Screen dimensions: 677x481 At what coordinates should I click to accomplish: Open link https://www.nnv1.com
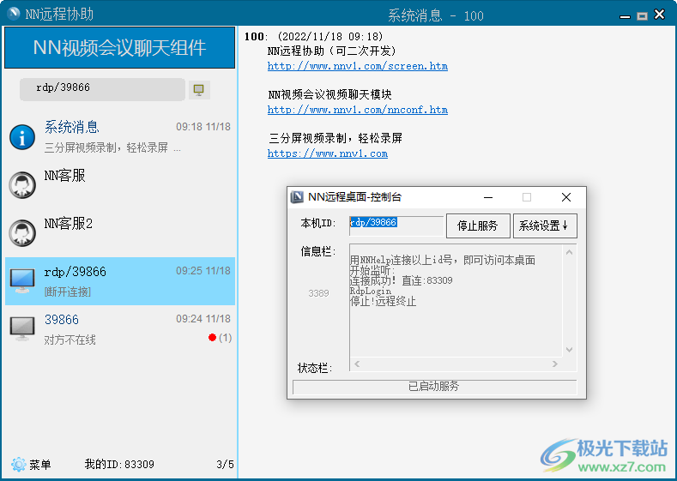(328, 153)
